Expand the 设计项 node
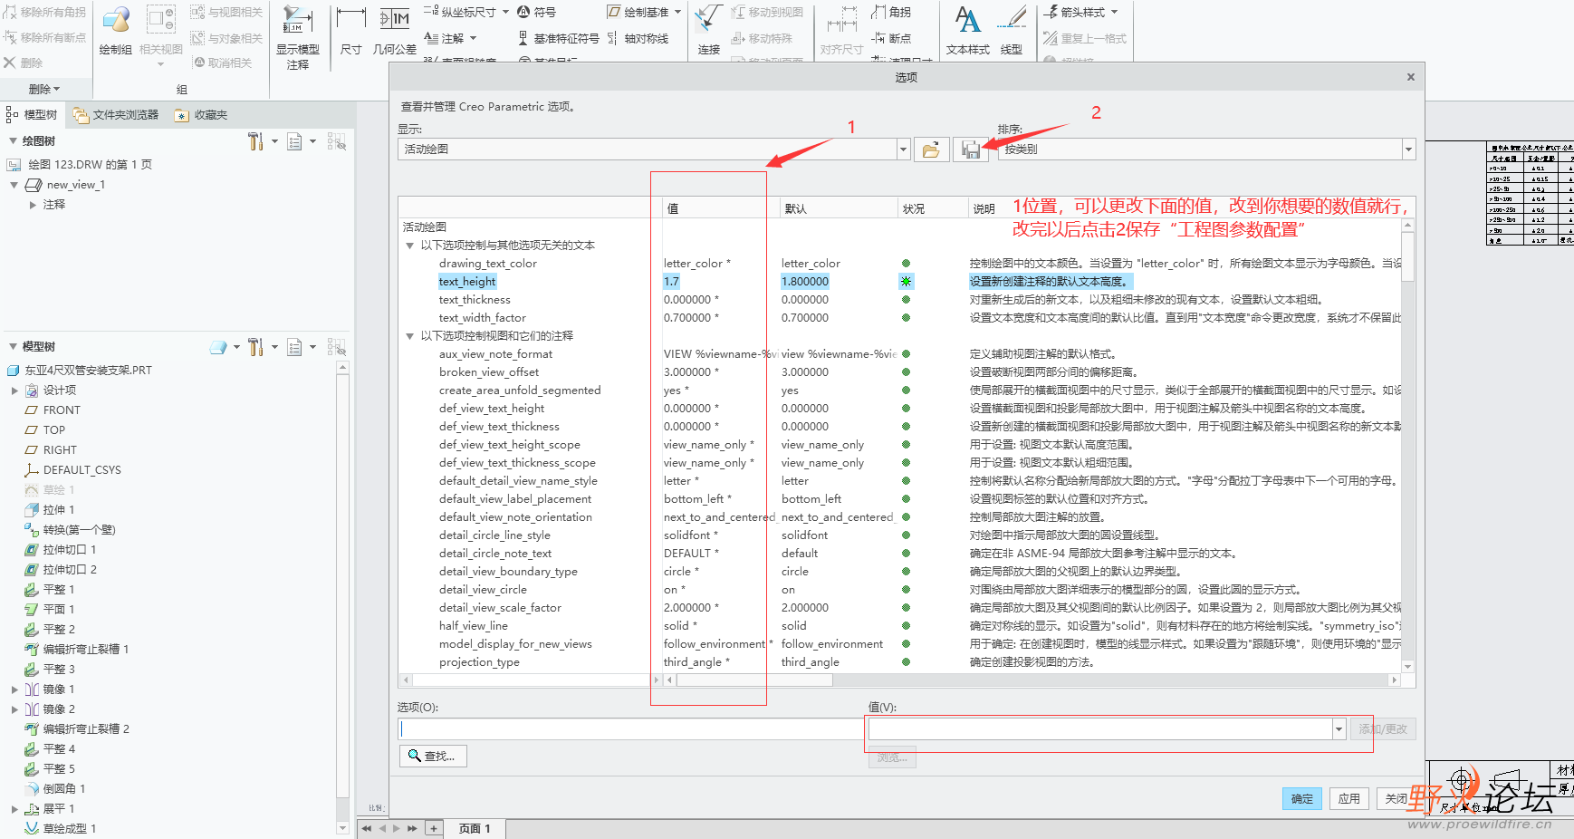The width and height of the screenshot is (1574, 839). [14, 391]
